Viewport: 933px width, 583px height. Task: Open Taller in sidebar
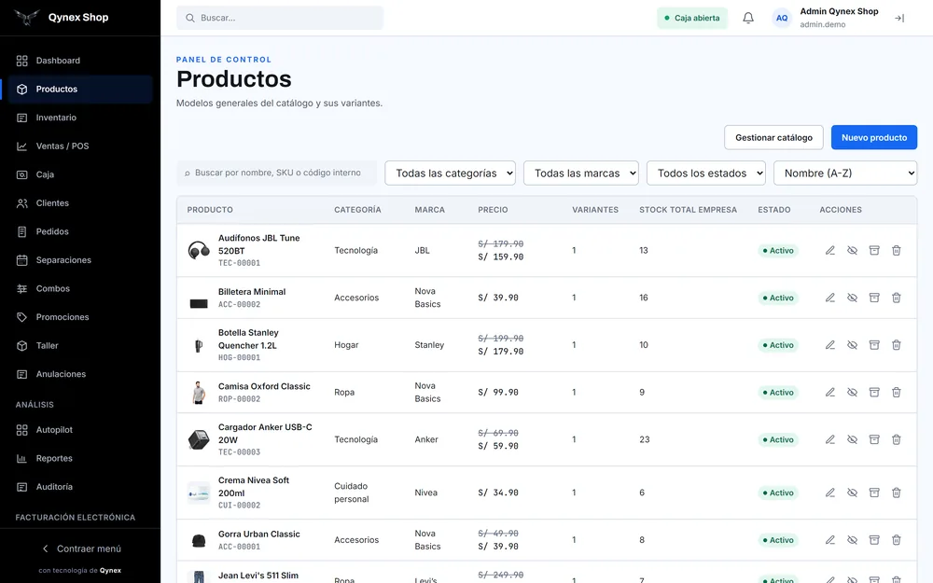point(80,346)
